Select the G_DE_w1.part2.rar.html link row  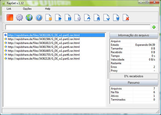point(44,39)
